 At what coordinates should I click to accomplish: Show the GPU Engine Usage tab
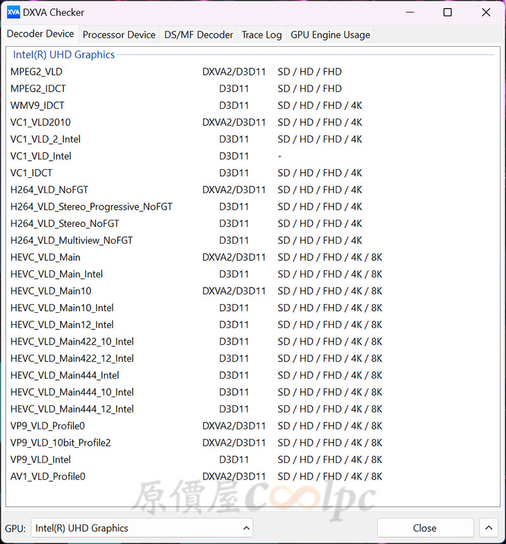tap(330, 35)
